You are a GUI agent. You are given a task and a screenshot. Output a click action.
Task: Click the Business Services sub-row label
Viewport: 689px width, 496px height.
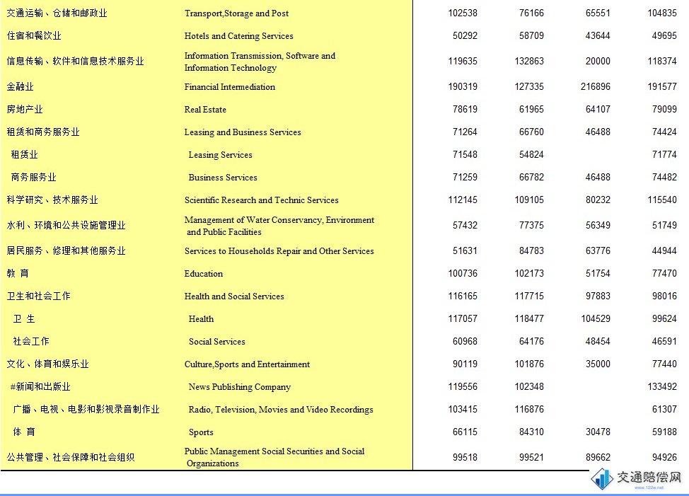click(223, 178)
